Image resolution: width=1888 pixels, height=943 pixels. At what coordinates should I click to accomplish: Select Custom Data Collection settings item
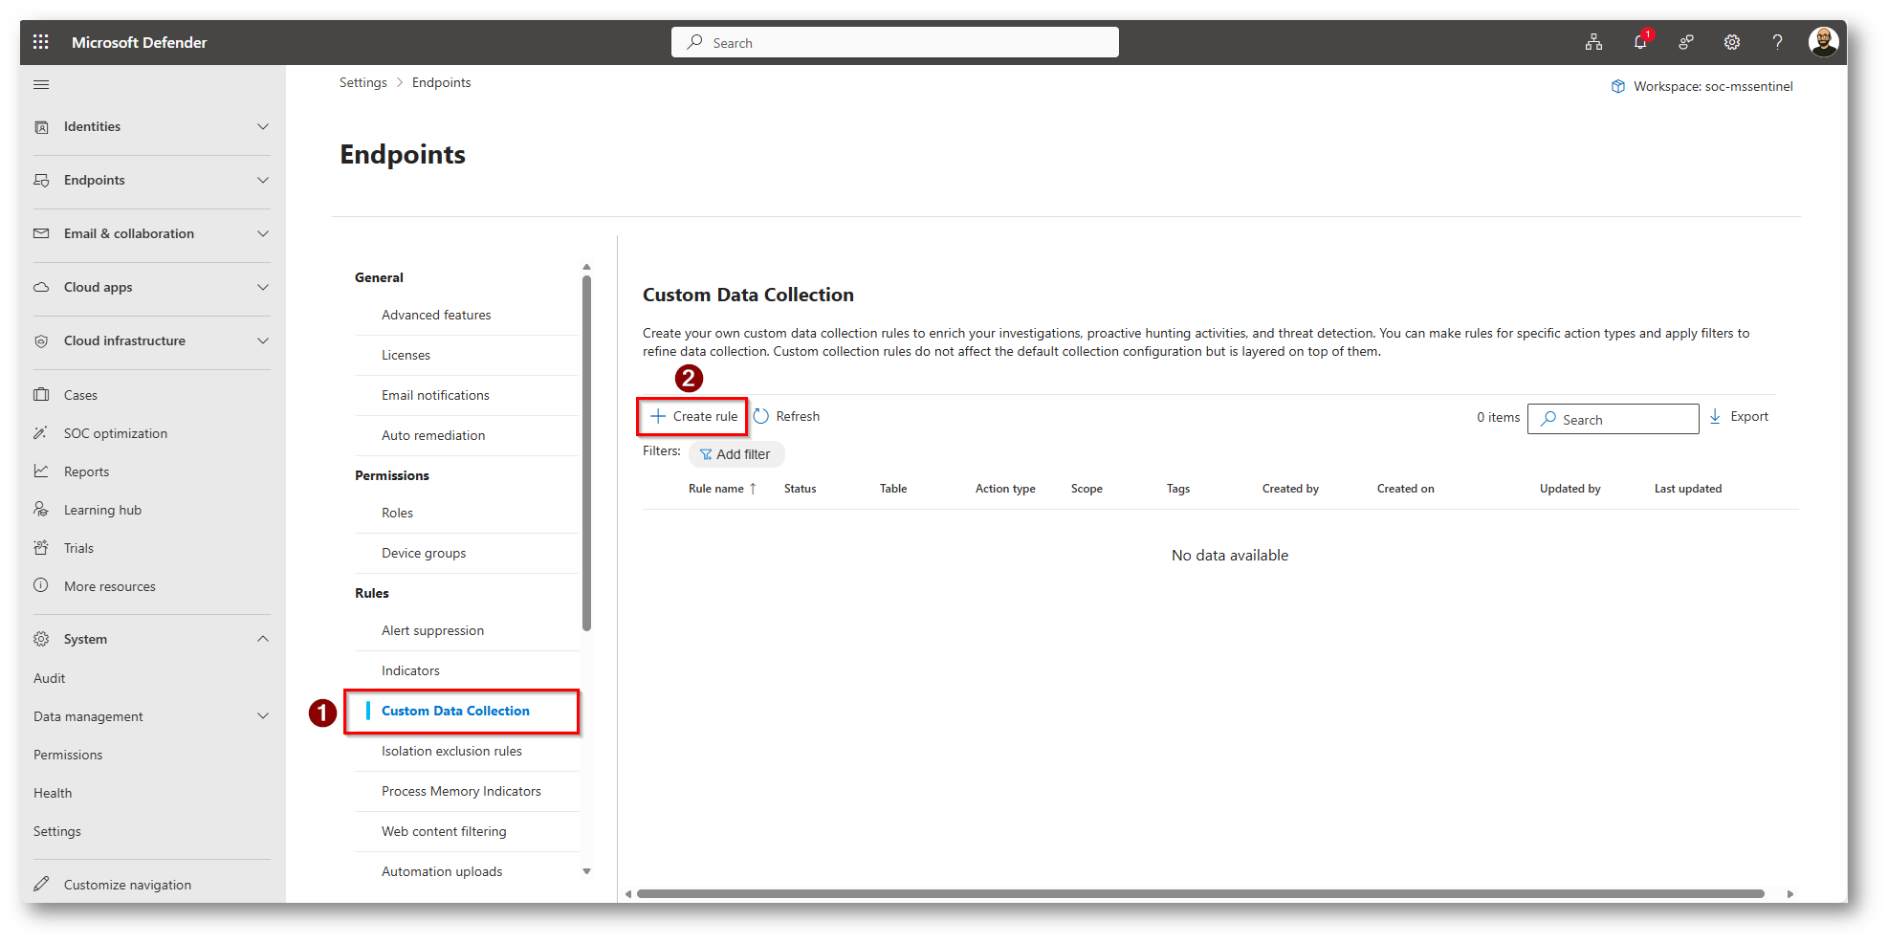(x=455, y=712)
